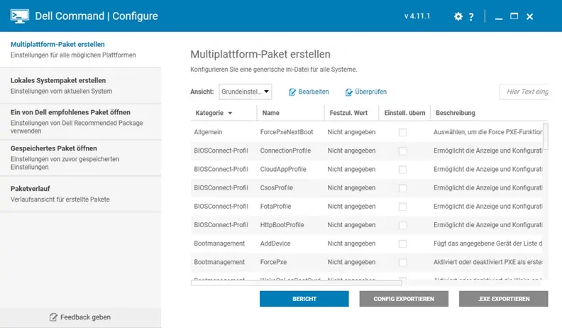Screen dimensions: 562x328
Task: Click the Bearbeiten pencil icon
Action: point(292,92)
